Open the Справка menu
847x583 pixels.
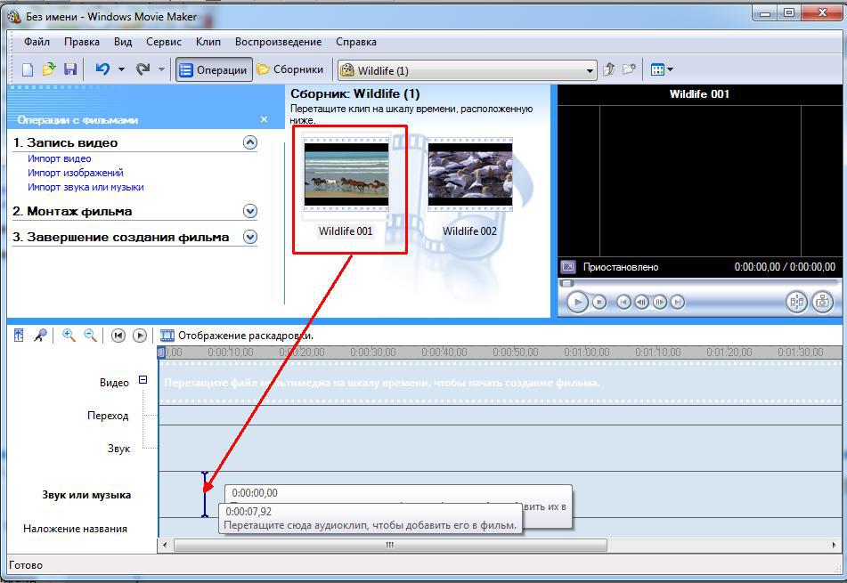click(356, 42)
